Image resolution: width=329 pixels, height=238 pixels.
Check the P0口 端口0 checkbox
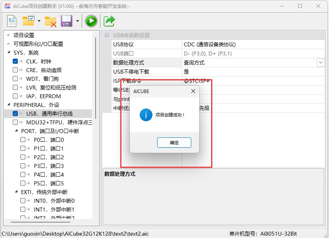pyautogui.click(x=23, y=140)
